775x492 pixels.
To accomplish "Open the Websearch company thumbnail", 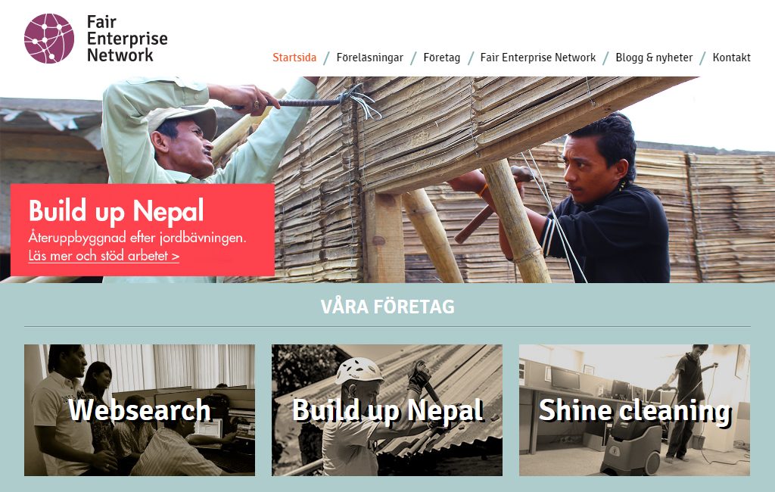I will pos(140,410).
